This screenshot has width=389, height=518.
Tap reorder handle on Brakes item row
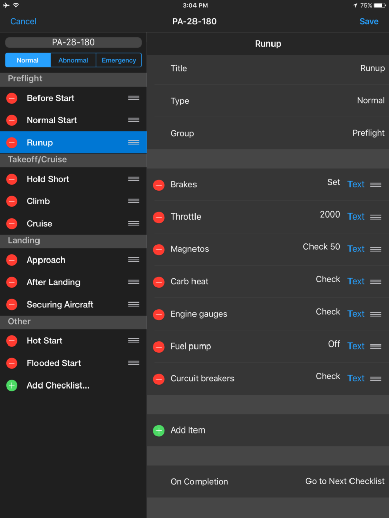coord(376,185)
